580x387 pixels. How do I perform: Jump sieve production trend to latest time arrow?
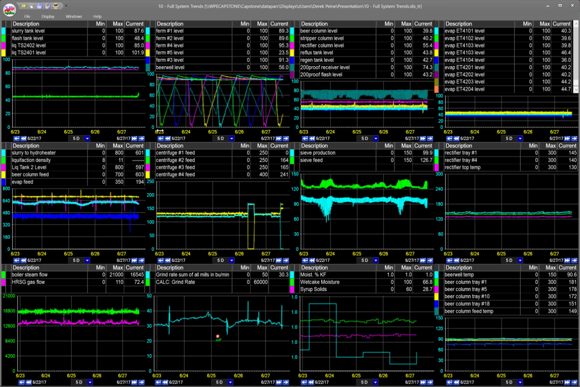[430, 260]
